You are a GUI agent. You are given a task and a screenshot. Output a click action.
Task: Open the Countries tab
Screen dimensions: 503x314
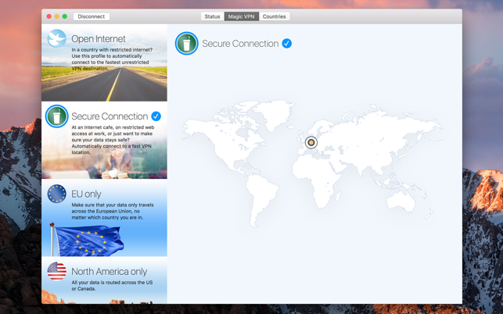274,16
